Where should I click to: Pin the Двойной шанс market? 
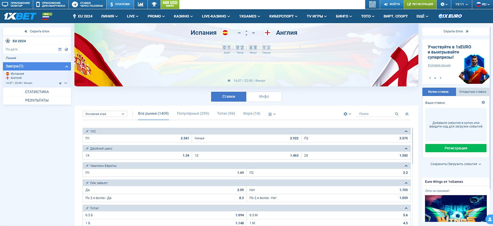tap(87, 148)
